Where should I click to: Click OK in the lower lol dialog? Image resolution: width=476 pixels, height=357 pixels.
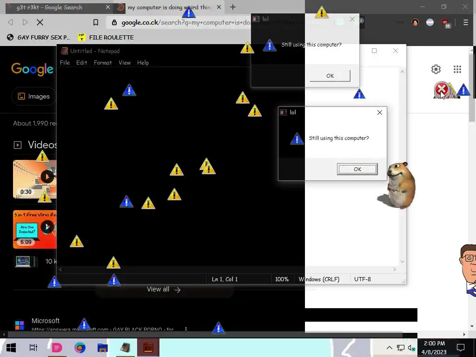point(357,169)
